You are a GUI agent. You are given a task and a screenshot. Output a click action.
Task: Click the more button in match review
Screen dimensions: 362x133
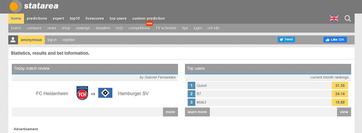click(170, 112)
